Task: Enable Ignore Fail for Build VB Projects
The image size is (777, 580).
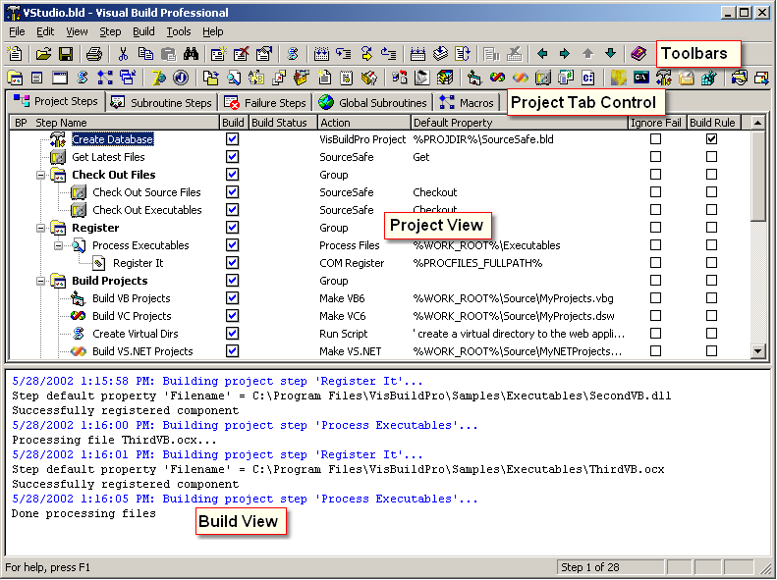Action: (655, 298)
